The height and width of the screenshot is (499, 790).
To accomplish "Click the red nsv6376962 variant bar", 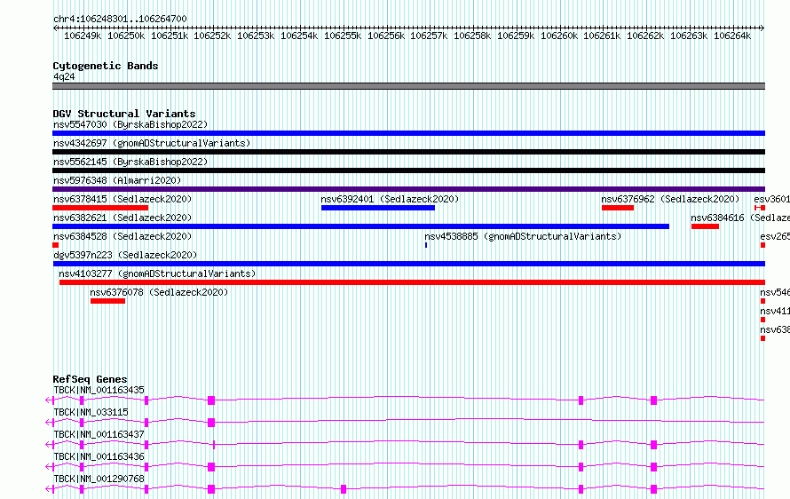I will (x=618, y=208).
